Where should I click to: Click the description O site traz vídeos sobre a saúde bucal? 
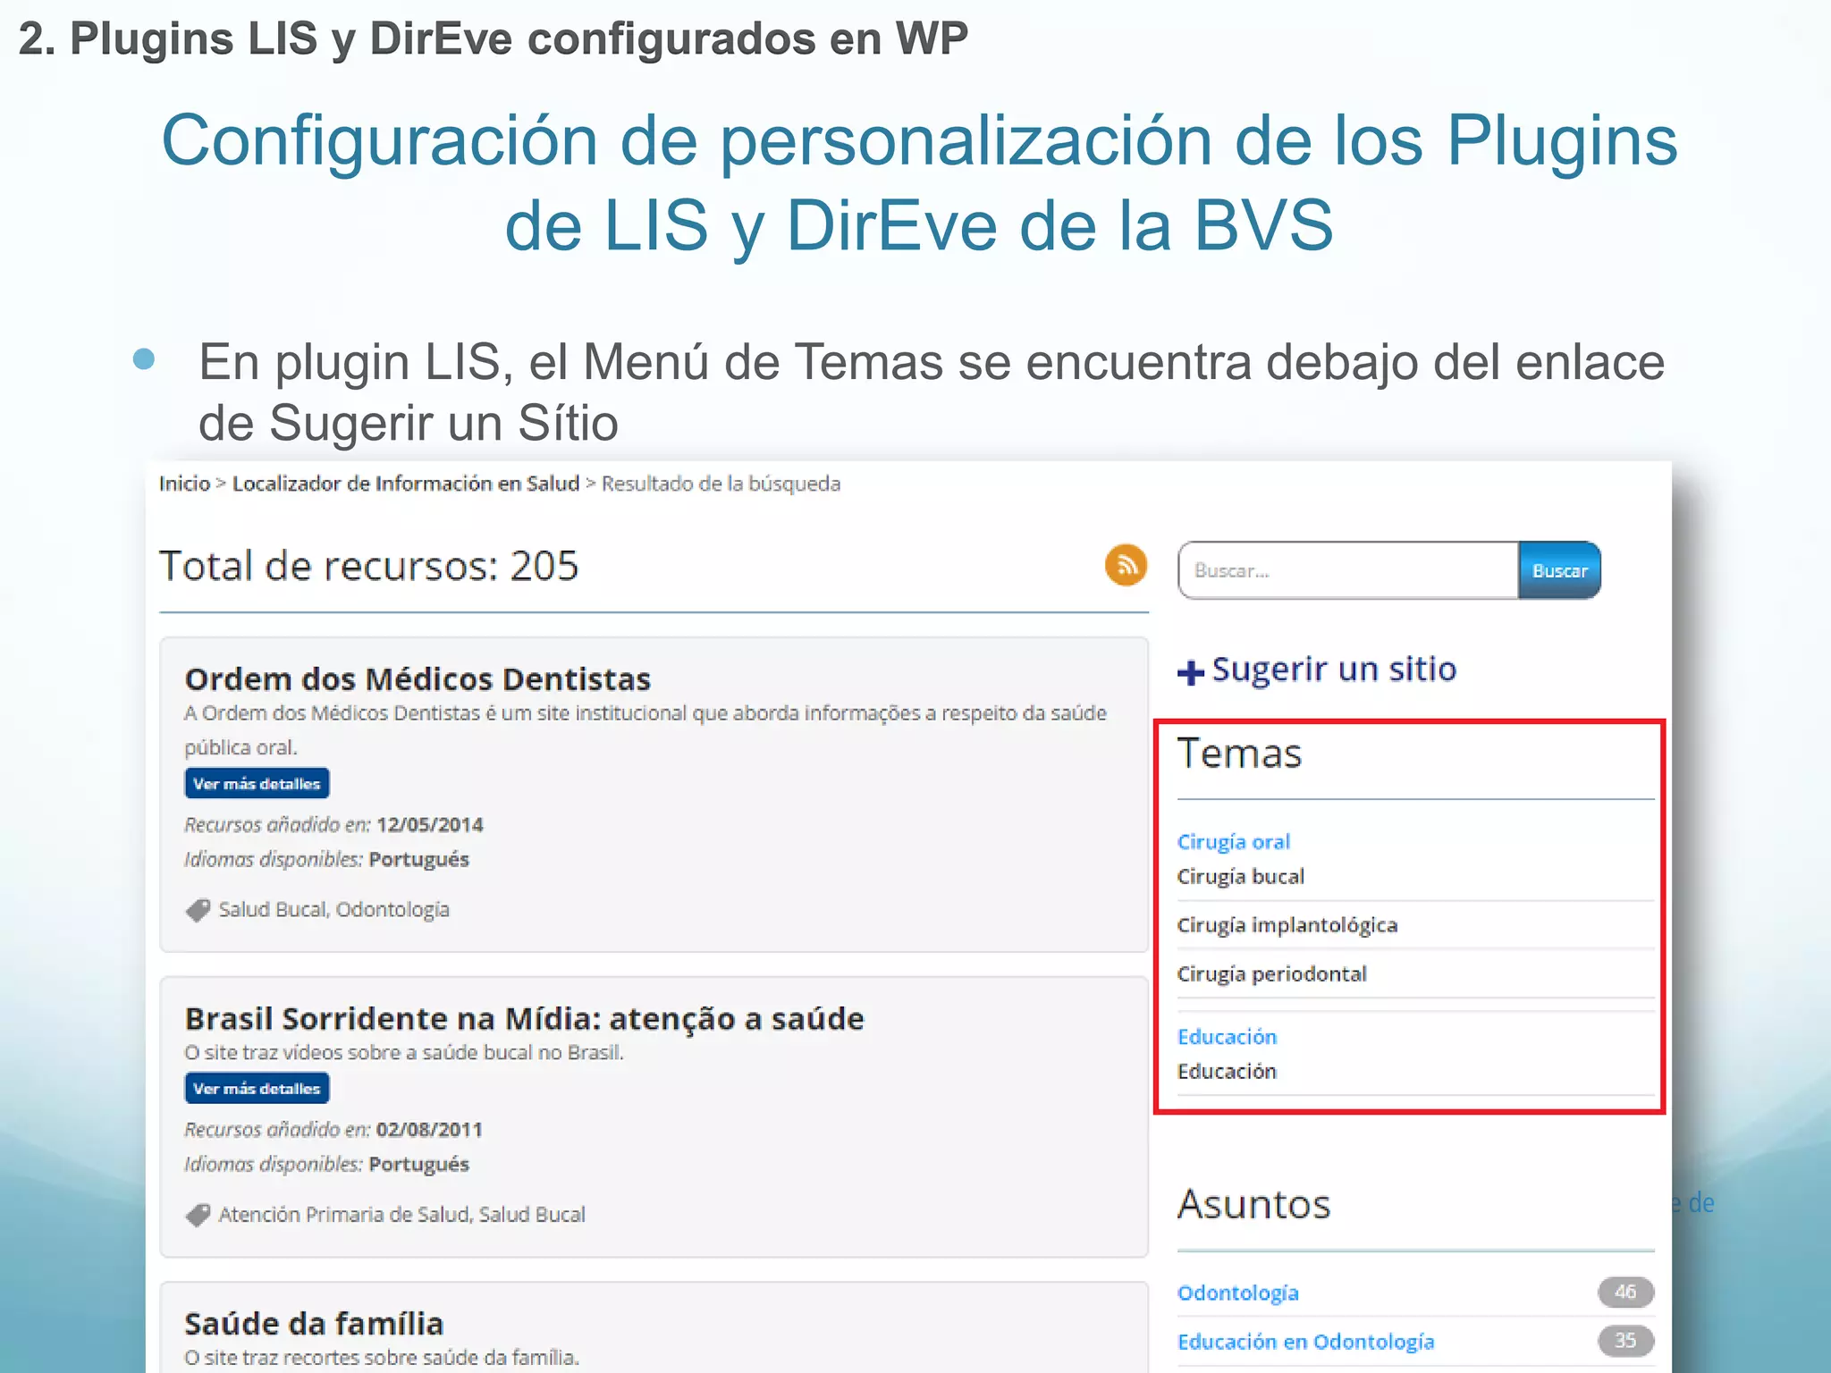click(x=404, y=1053)
